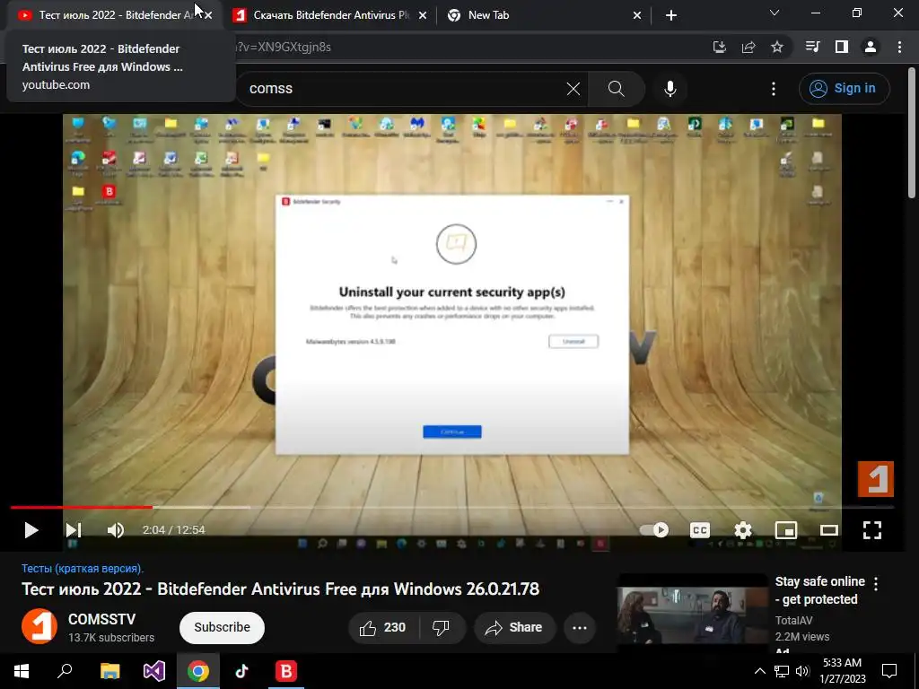
Task: Open options for the Stay safe online ad
Action: tap(876, 583)
